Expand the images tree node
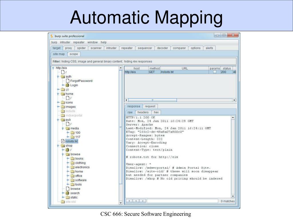This screenshot has width=293, height=219. click(58, 107)
